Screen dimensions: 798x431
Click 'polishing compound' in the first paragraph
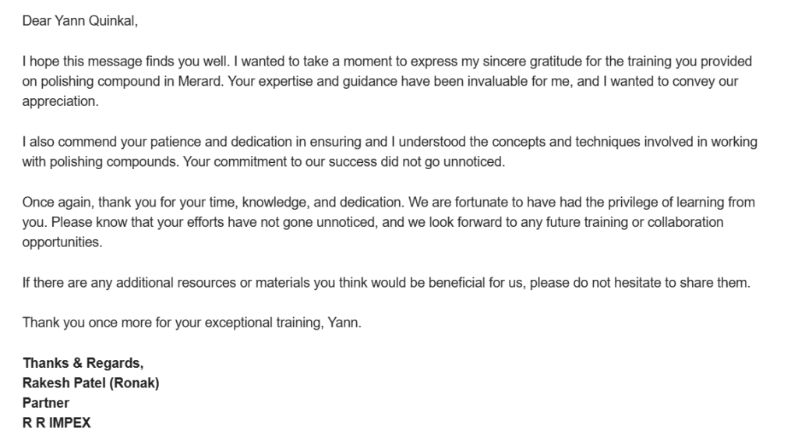[101, 82]
